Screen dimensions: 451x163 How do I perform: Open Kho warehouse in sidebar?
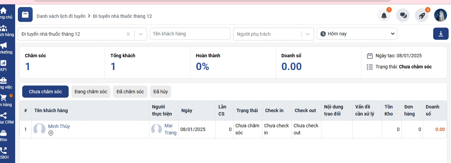point(4,135)
